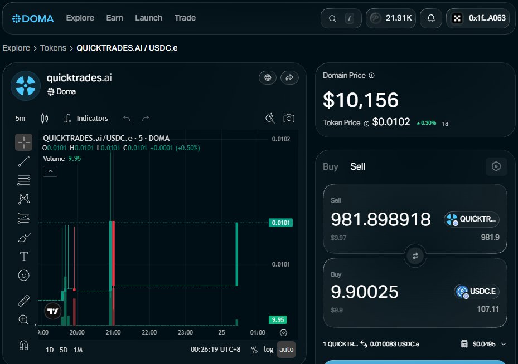Click Domain Price info icon
Image resolution: width=518 pixels, height=364 pixels.
[372, 76]
